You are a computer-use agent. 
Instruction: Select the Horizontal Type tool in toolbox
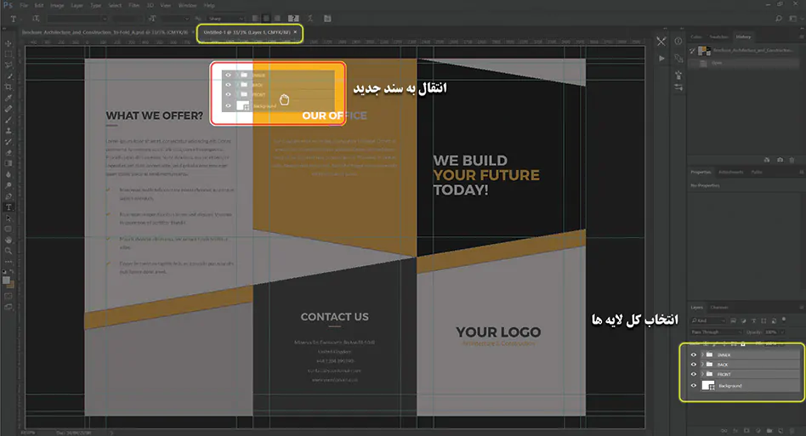point(9,207)
